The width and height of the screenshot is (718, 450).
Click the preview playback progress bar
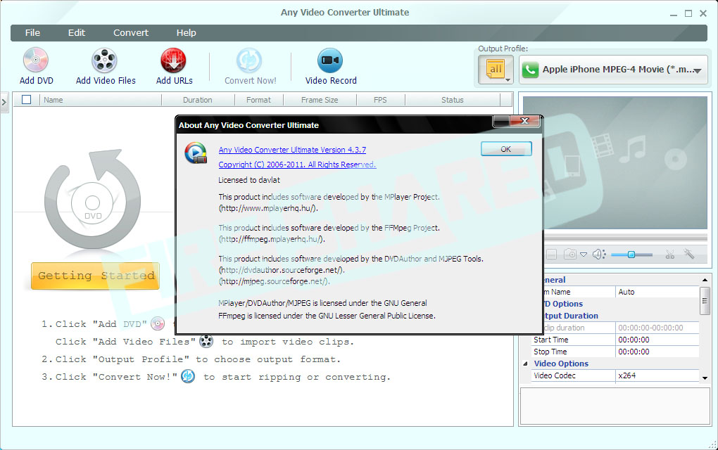pos(626,238)
